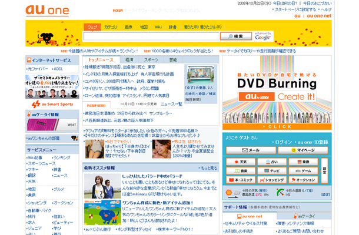
Task: Click the orange CLICK bar under DVD ad
Action: point(277,127)
